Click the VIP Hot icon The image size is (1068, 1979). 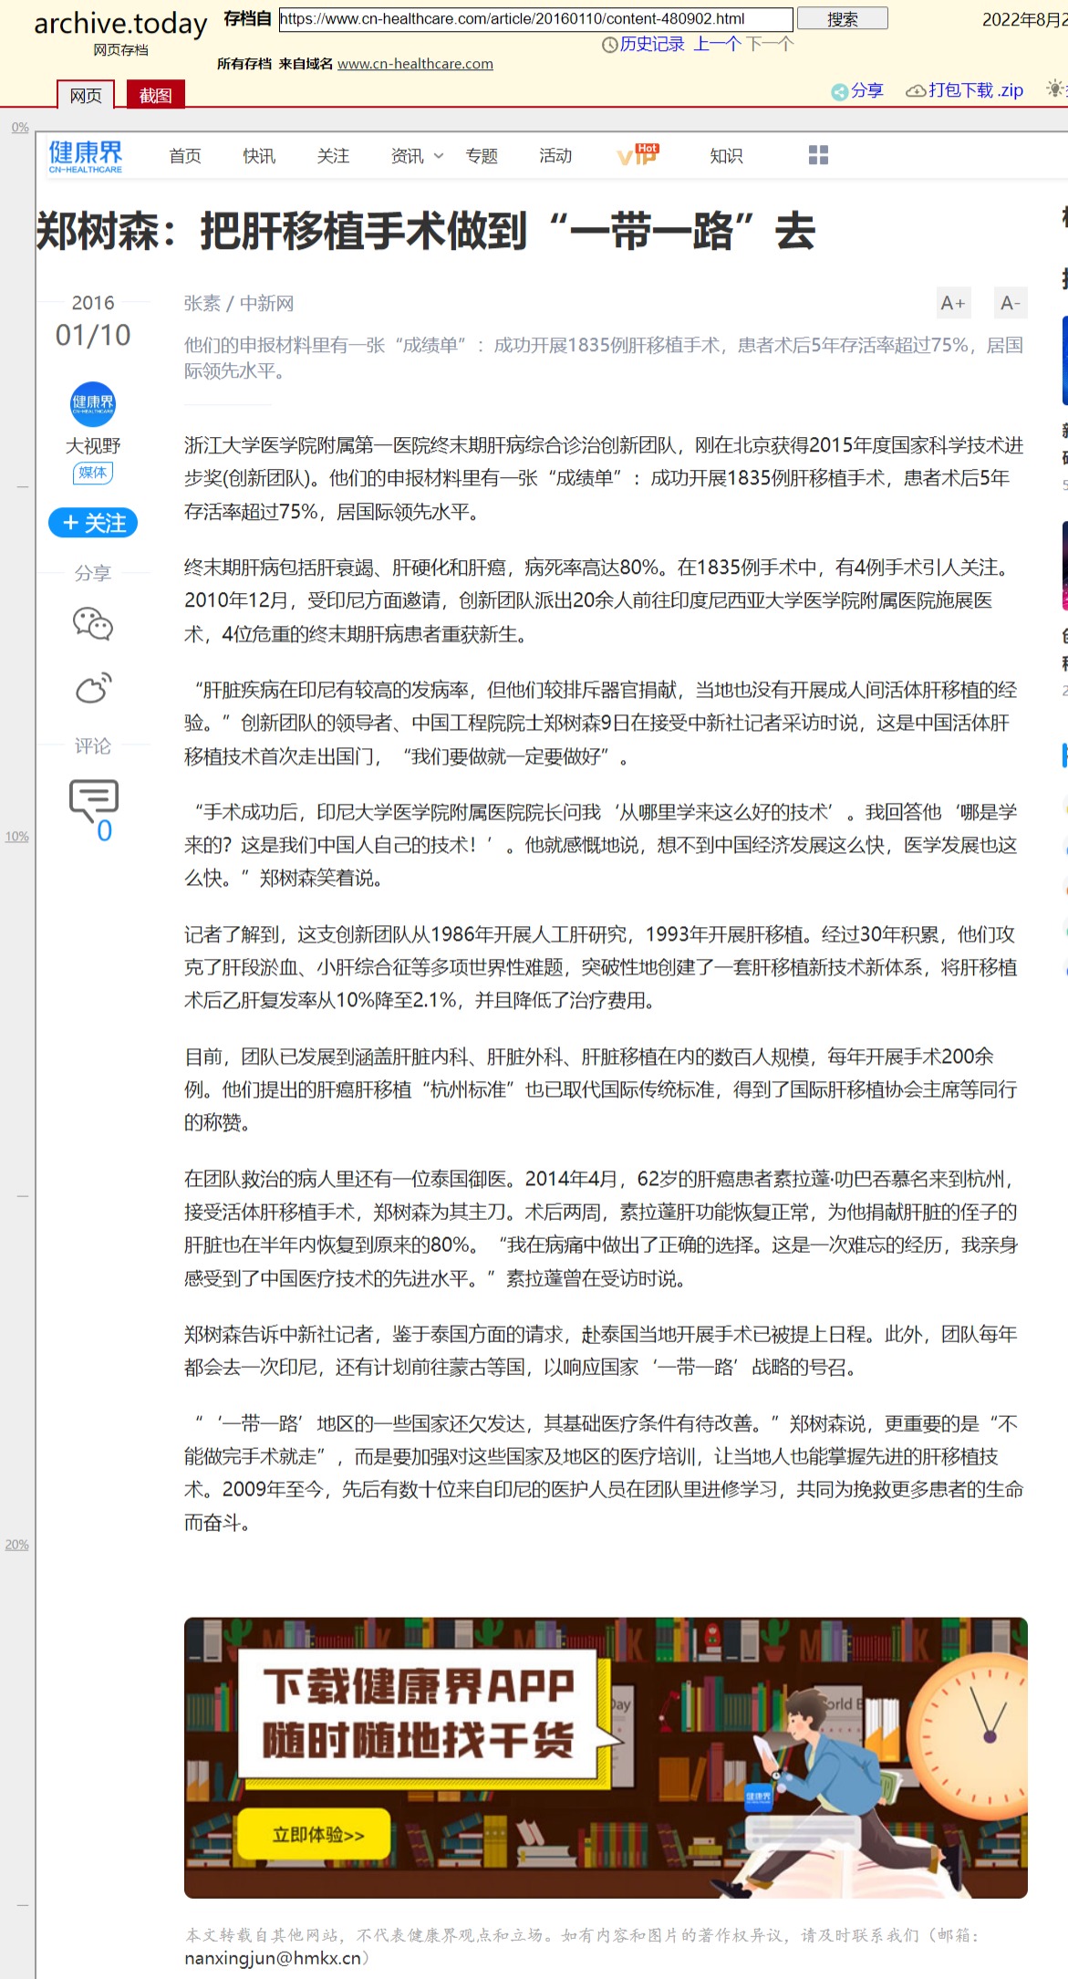pyautogui.click(x=638, y=155)
